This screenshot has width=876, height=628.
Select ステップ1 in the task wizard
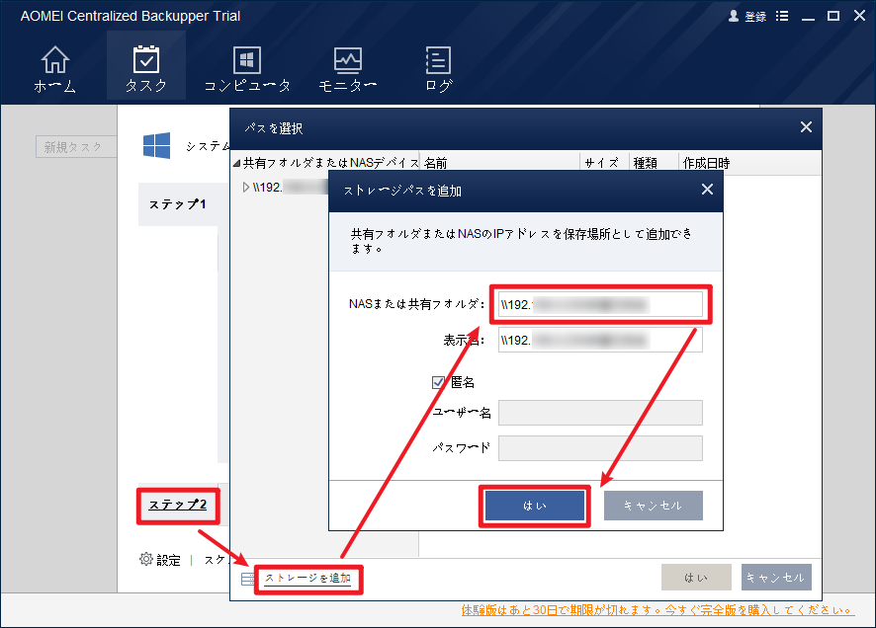[x=178, y=204]
